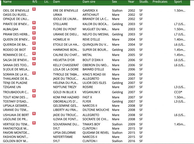Sort table by the Year column header

131,2
